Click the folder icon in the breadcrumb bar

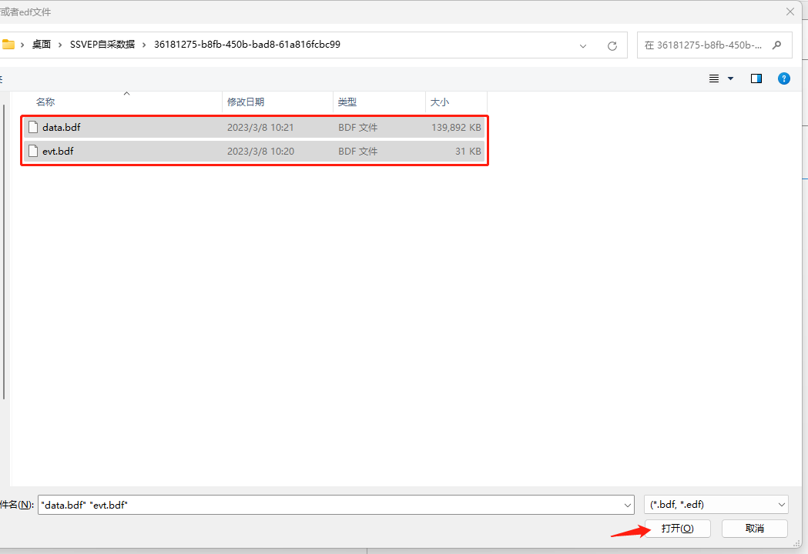[9, 45]
